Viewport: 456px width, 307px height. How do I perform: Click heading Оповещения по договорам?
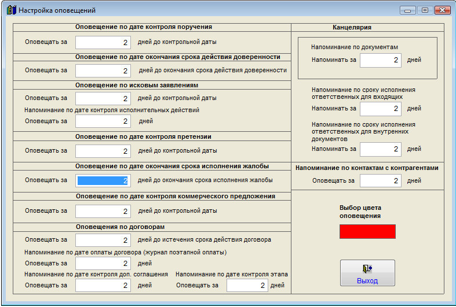(x=120, y=227)
